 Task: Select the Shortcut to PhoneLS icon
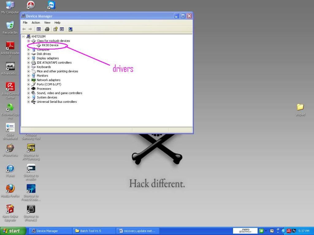click(x=31, y=213)
